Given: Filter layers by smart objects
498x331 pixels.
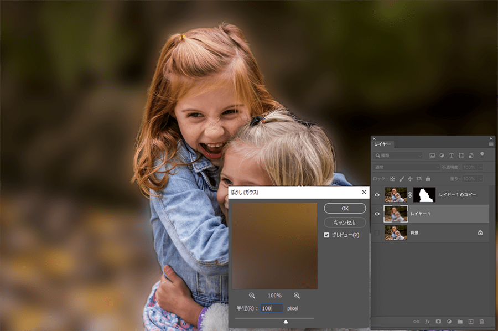Looking at the screenshot, I should (x=471, y=156).
